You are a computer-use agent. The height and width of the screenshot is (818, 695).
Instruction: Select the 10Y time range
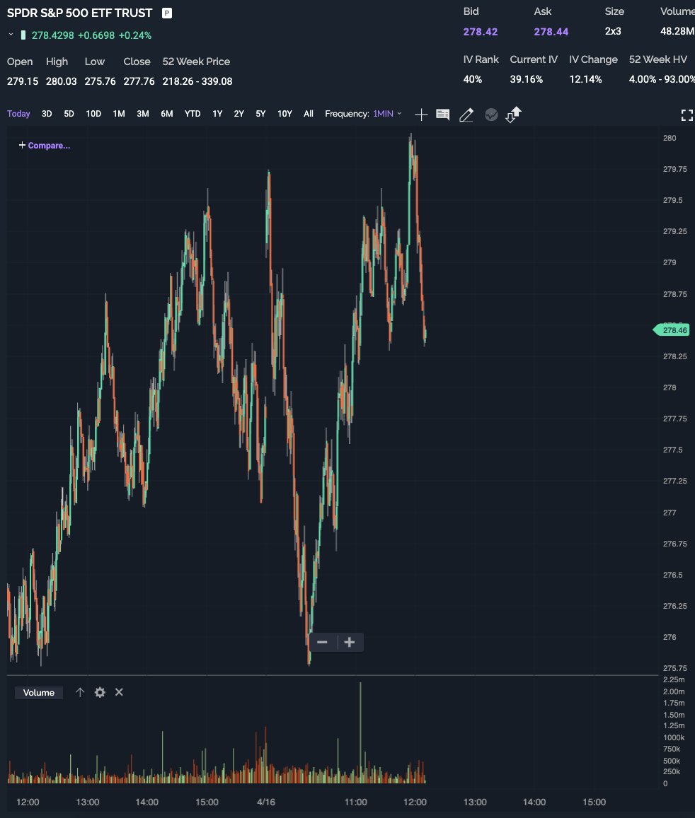click(x=285, y=114)
